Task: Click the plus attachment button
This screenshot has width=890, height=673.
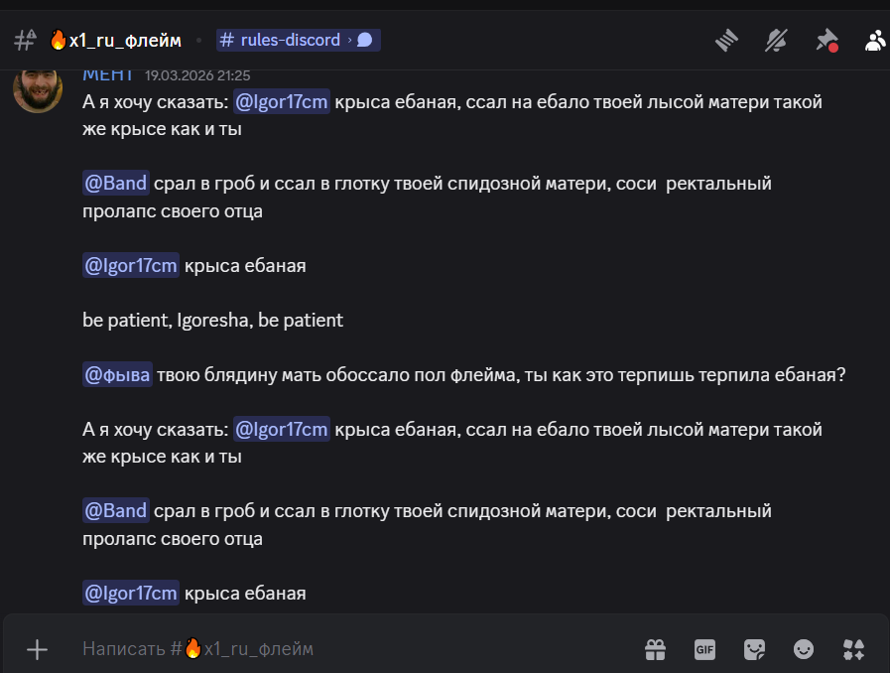Action: [x=37, y=649]
